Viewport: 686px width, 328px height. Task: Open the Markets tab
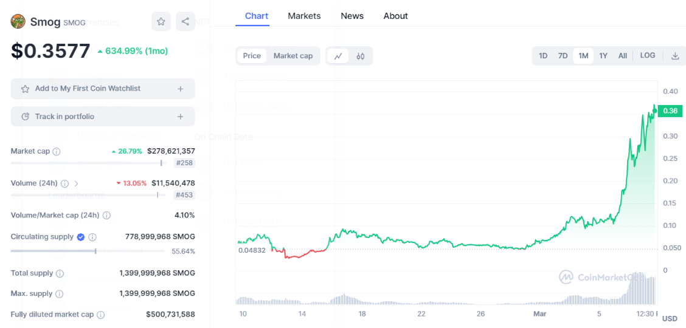click(304, 16)
